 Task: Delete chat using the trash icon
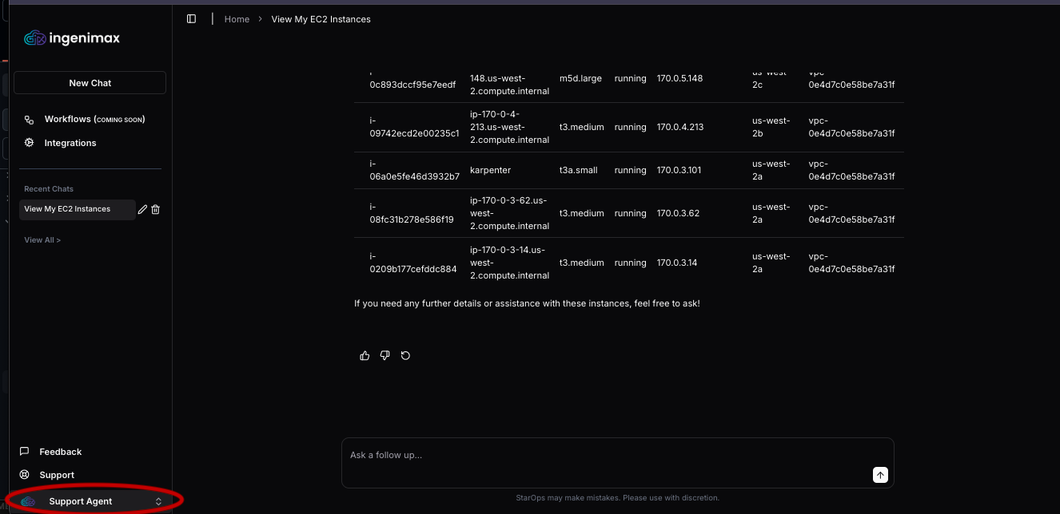(156, 210)
